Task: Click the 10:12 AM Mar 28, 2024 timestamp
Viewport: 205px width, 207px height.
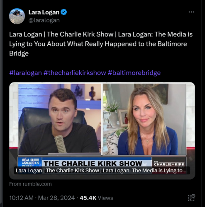Action: 42,198
